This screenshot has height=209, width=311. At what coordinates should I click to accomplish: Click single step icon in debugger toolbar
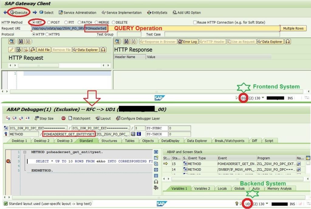click(8, 118)
